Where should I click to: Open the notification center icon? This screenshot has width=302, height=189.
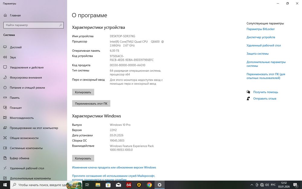pos(296,185)
